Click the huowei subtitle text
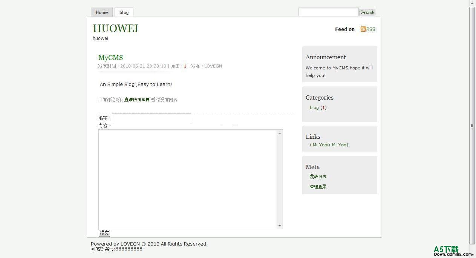Screen dimensions: 476x258 [x=100, y=38]
